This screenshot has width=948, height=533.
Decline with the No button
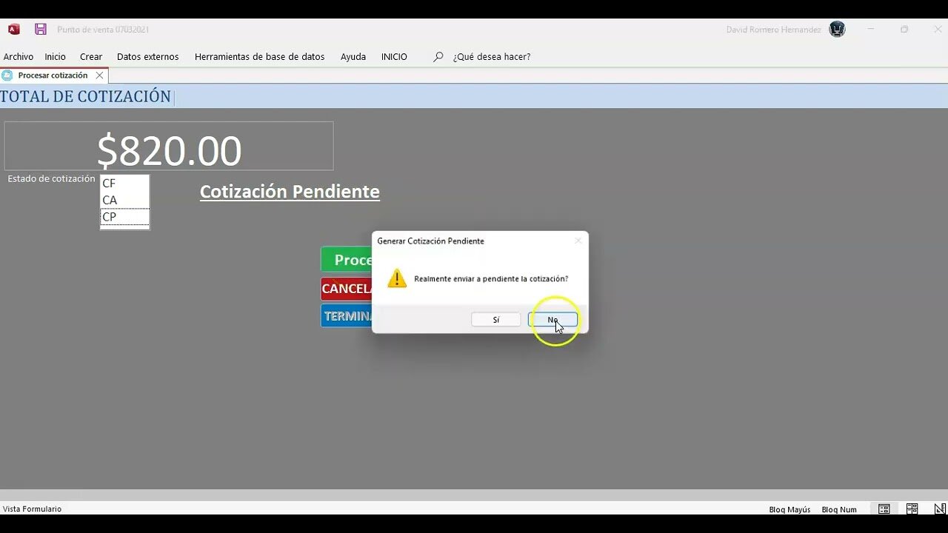(x=553, y=320)
